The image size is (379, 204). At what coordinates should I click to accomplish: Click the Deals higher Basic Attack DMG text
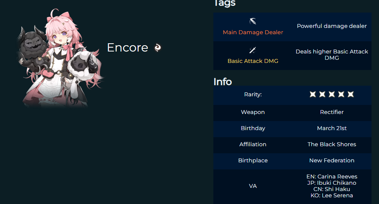click(x=332, y=55)
